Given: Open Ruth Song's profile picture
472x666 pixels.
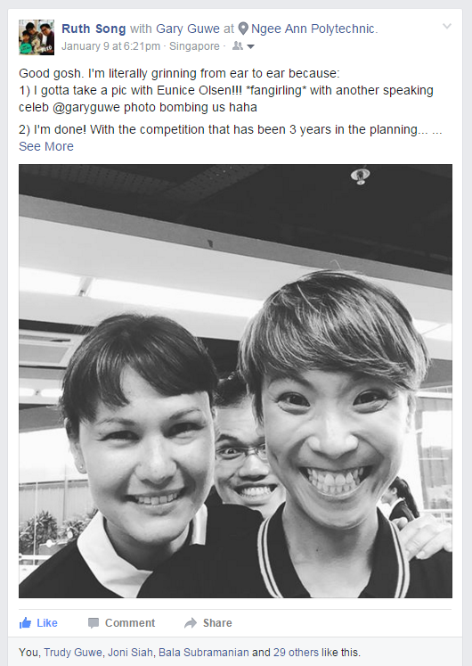Looking at the screenshot, I should point(37,37).
